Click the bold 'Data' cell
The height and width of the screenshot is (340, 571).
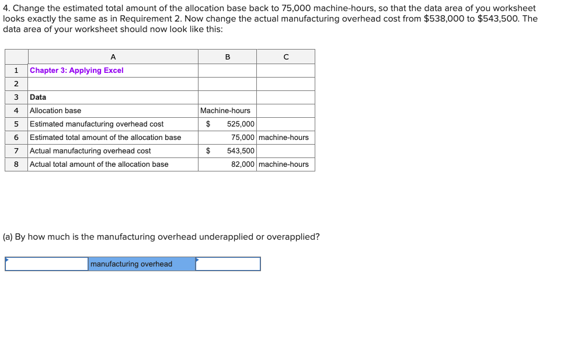coord(113,97)
